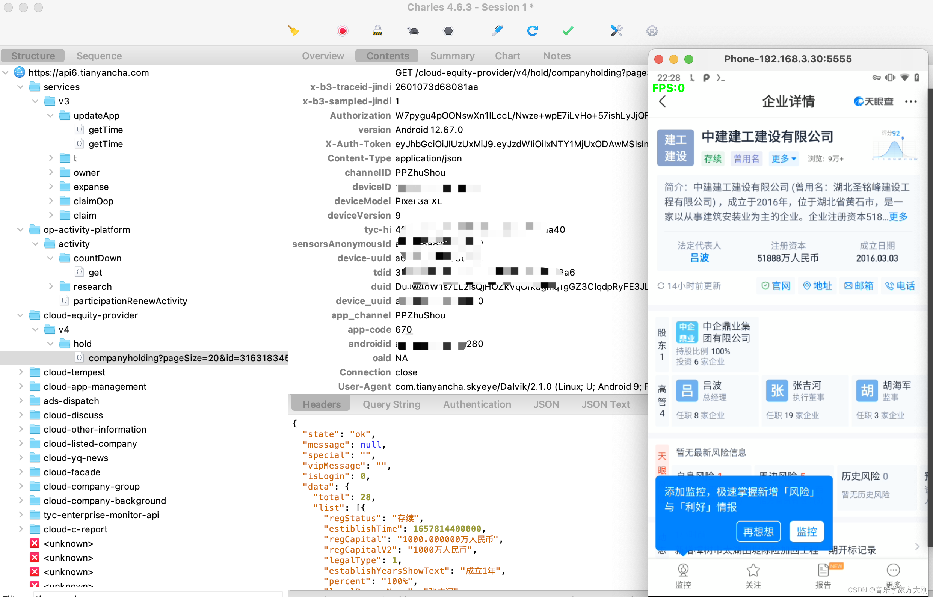Tap the 存续 status tag
Viewport: 933px width, 597px height.
[x=713, y=158]
